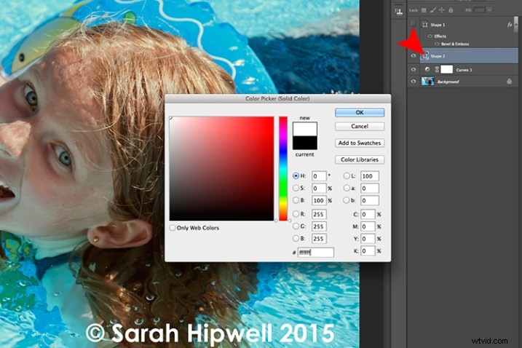Click the current color black swatch
522x348 pixels.
pos(304,143)
